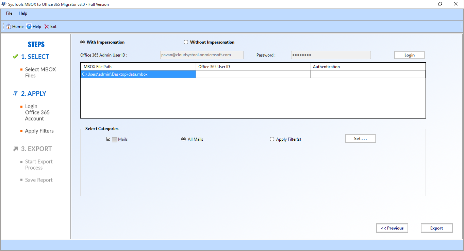Click the Login Office 365 Account step
Viewport: 464px width, 251px height.
tap(37, 112)
